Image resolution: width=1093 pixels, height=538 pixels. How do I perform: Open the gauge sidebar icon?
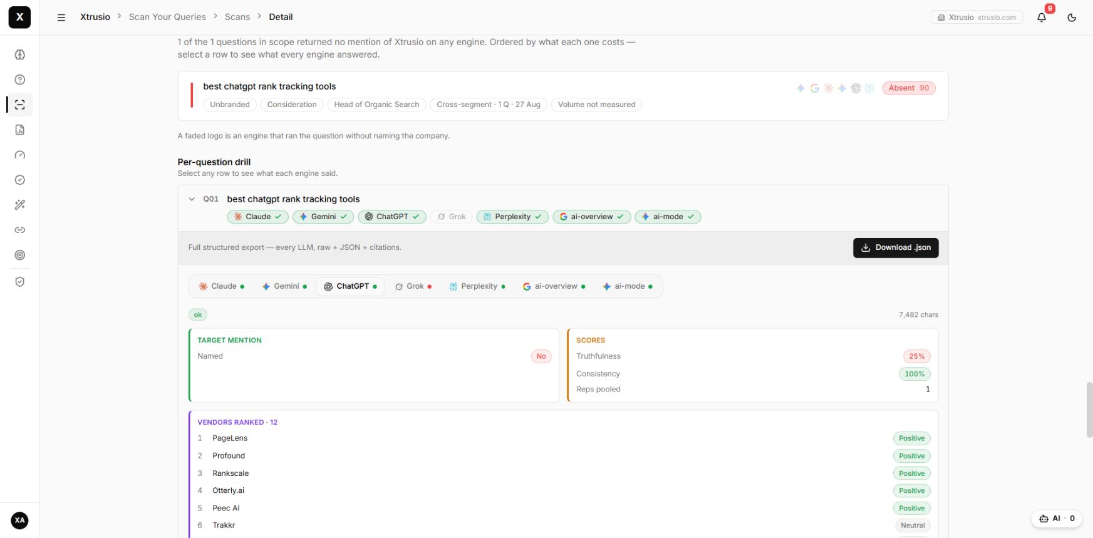(20, 155)
